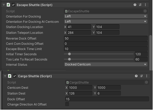The height and width of the screenshot is (111, 154).
Task: Click the Escape Shuttle script file icon
Action: point(8,5)
